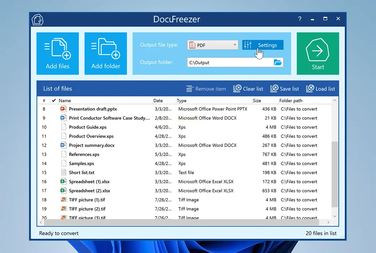Screen dimensions: 376x253
Task: Sort files by Size column header
Action: pos(257,100)
